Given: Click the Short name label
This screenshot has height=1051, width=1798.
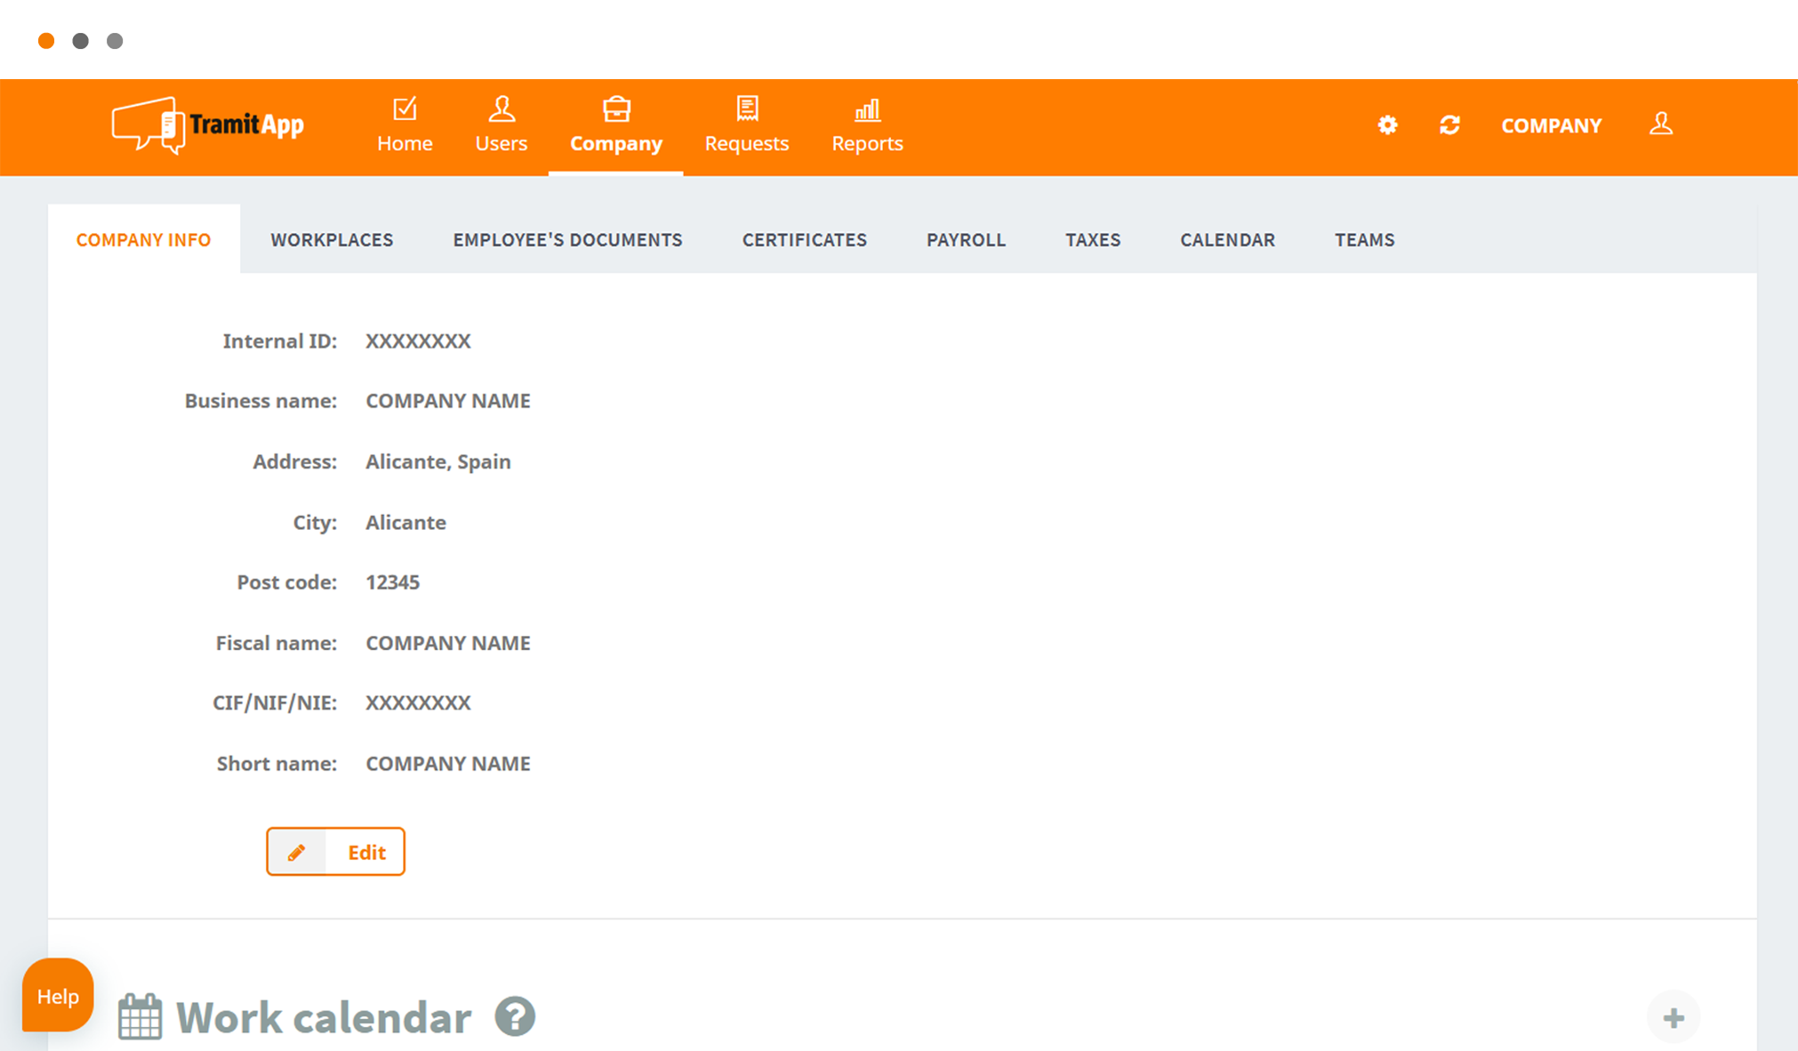Looking at the screenshot, I should pyautogui.click(x=277, y=764).
